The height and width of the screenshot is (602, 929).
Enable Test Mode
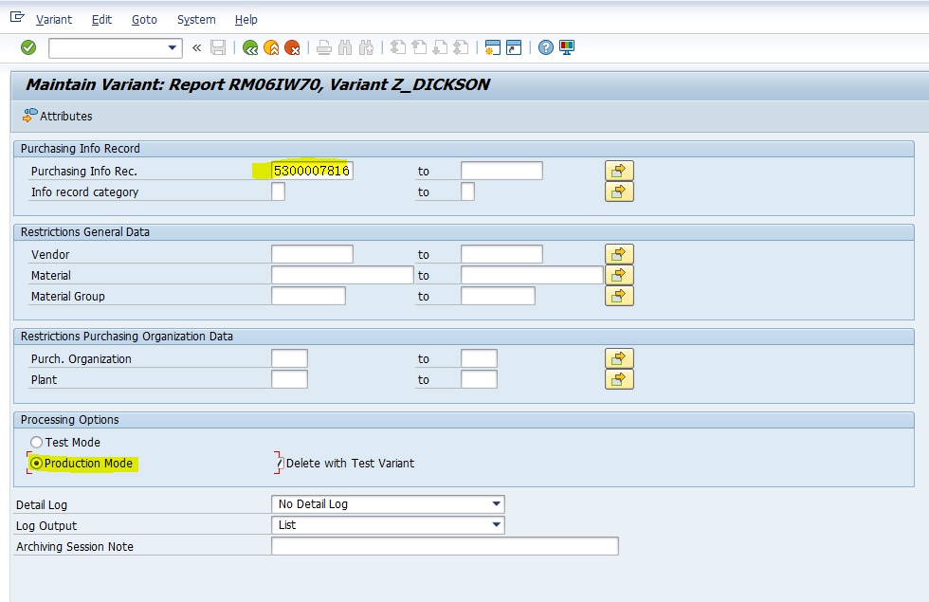click(35, 442)
